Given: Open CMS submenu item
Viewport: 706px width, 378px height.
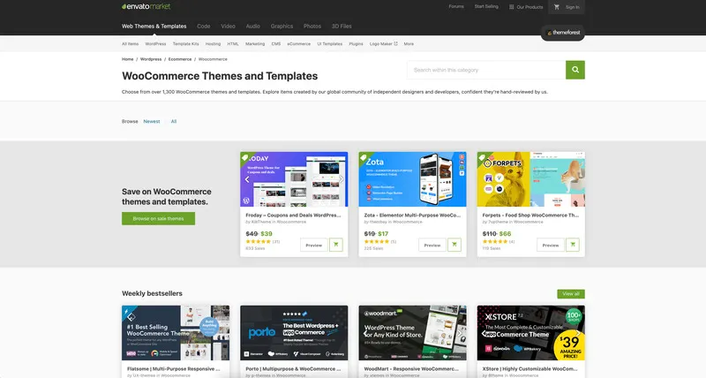Looking at the screenshot, I should (276, 43).
